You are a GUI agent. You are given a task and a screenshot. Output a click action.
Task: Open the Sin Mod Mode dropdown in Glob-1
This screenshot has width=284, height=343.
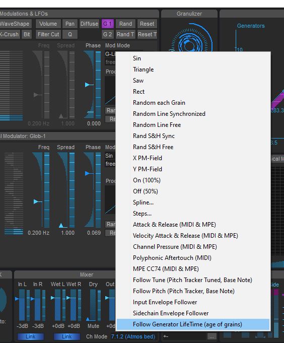tap(110, 156)
